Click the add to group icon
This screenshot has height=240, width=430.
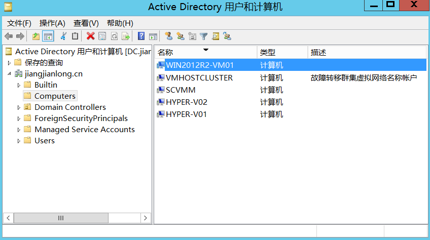(x=227, y=36)
